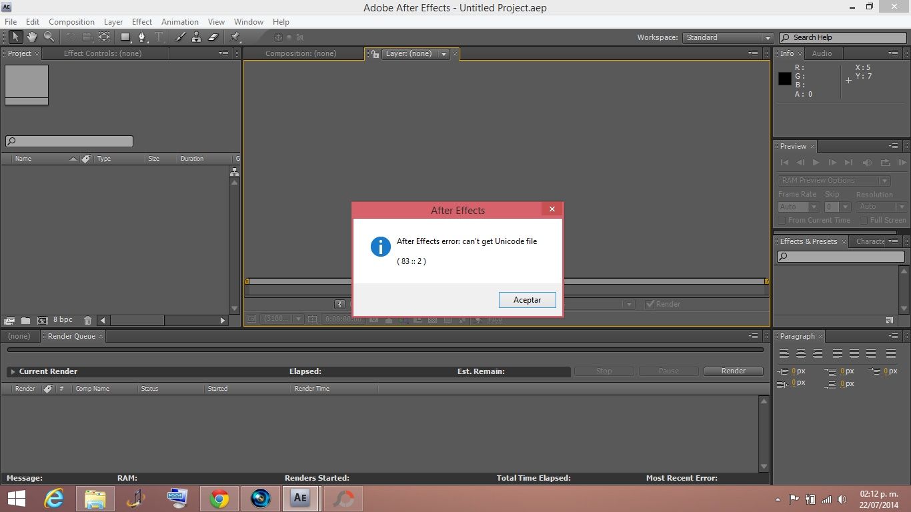The image size is (911, 512).
Task: Create new animation preset icon in Effects panel
Action: 890,321
